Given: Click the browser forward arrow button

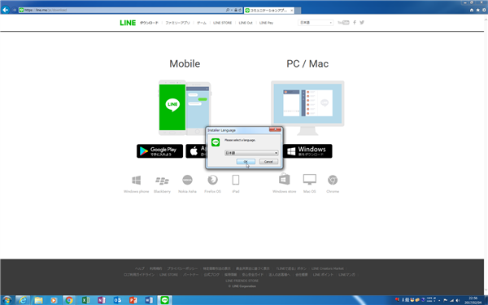Looking at the screenshot, I should (x=15, y=10).
